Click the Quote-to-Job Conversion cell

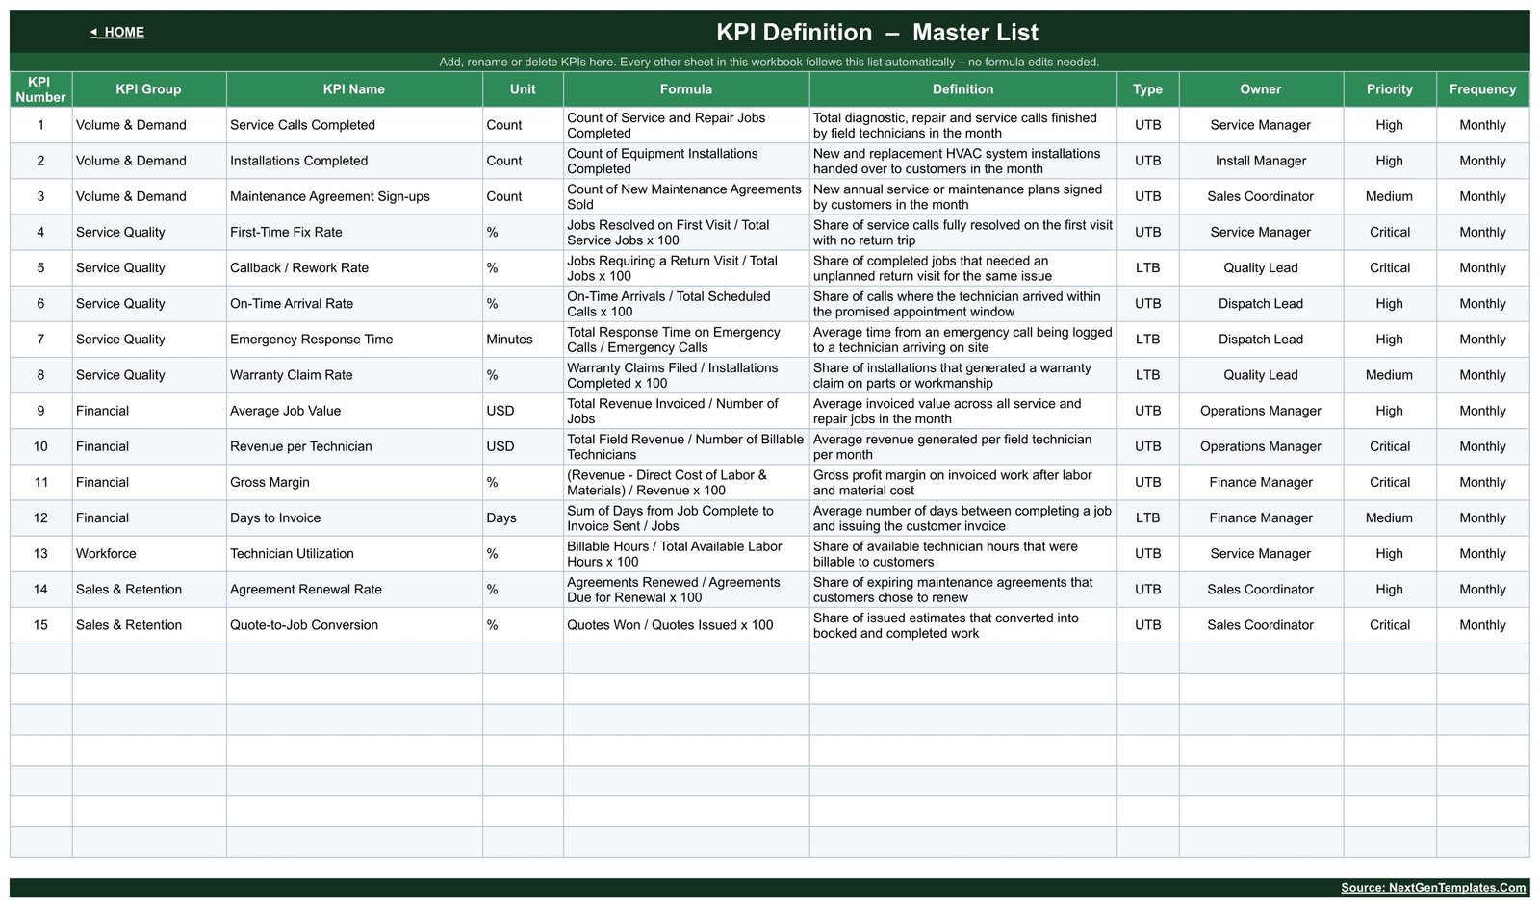coord(354,625)
